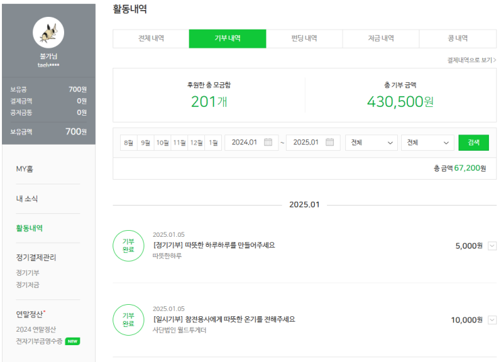Click the rabbit profile avatar
Viewport: 501px width, 362px height.
pos(49,32)
